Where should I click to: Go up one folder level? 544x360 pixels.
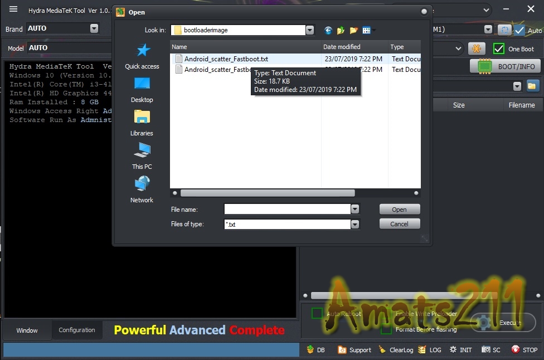pos(341,31)
